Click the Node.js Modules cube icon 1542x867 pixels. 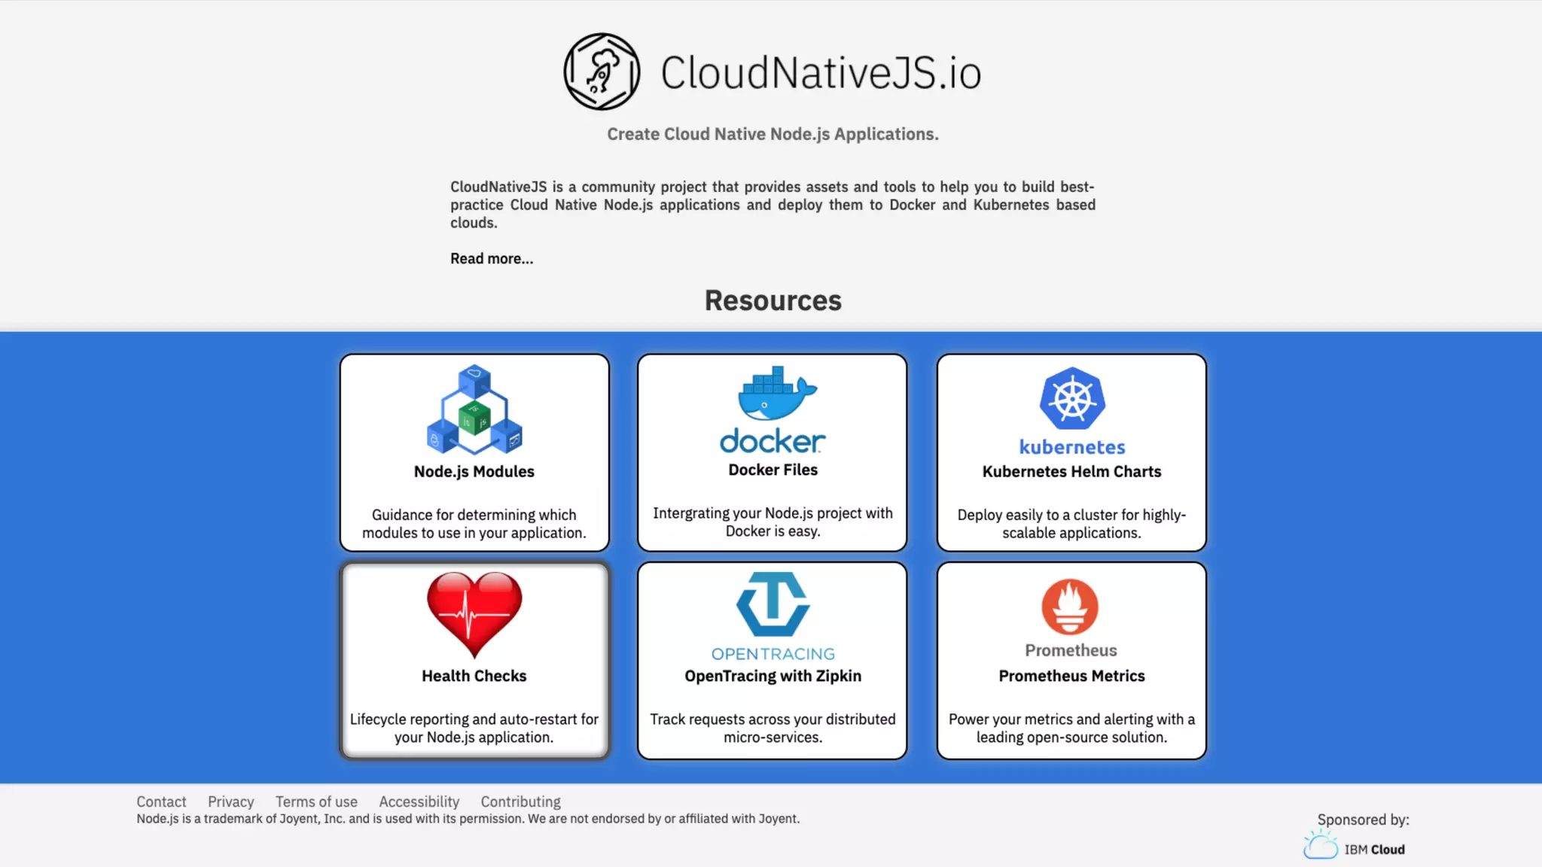(x=474, y=410)
